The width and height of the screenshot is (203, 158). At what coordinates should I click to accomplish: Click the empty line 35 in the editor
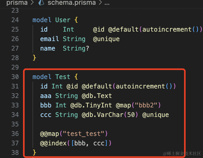105,124
